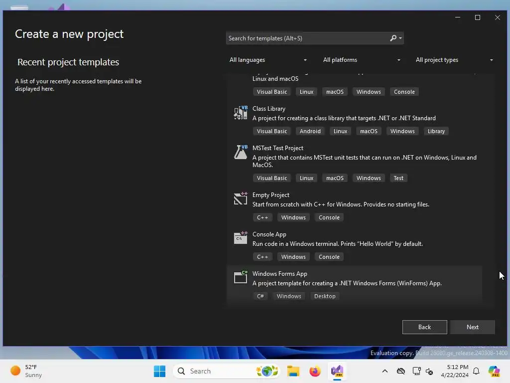
Task: Expand the All languages dropdown
Action: tap(268, 60)
